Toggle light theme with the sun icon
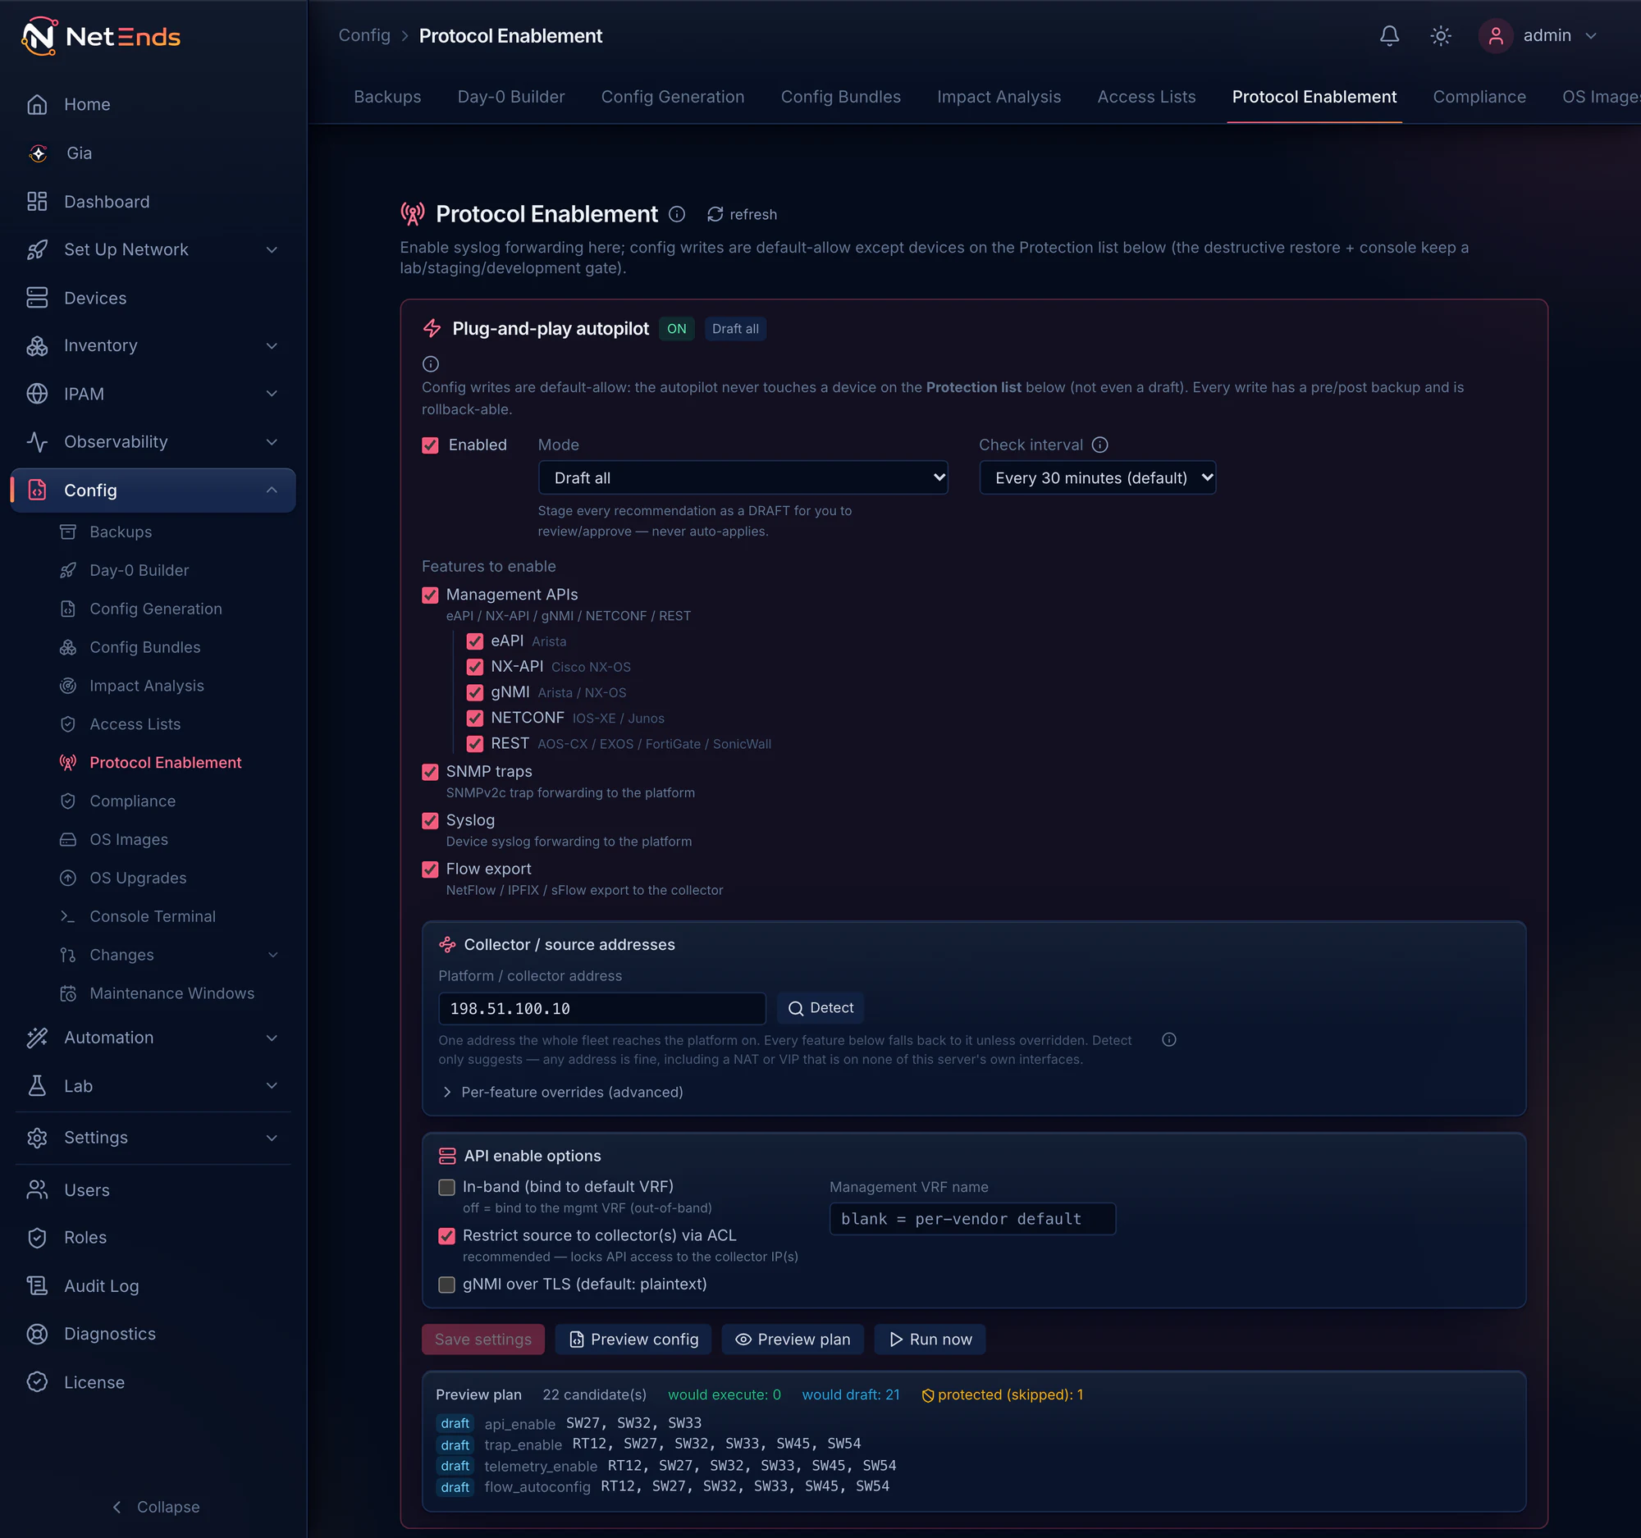Viewport: 1641px width, 1538px height. (1441, 35)
